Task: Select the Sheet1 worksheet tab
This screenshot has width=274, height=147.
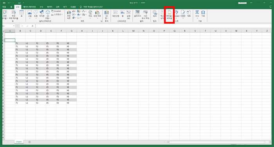Action: (19, 142)
